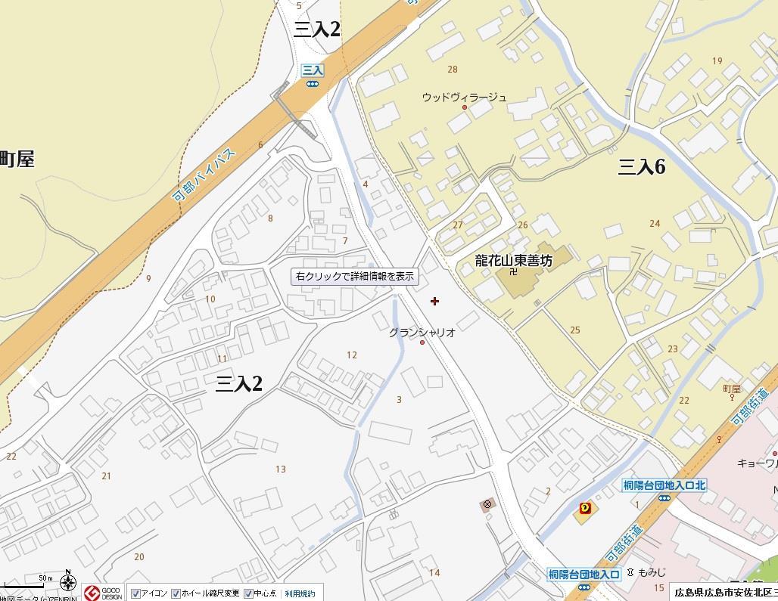This screenshot has height=601, width=778.
Task: Select the 桐陽台団地入口 bus stop icon
Action: pos(584,587)
